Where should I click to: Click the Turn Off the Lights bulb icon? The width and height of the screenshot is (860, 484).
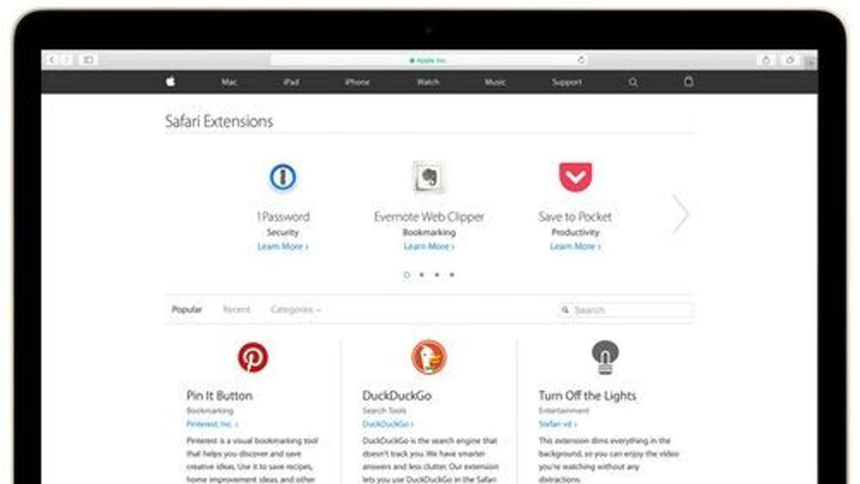click(x=605, y=357)
